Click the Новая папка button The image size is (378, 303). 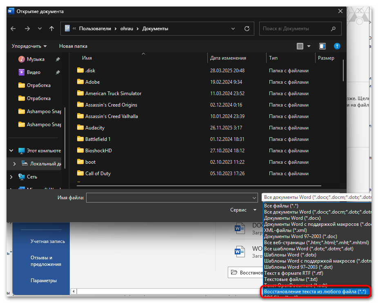73,46
